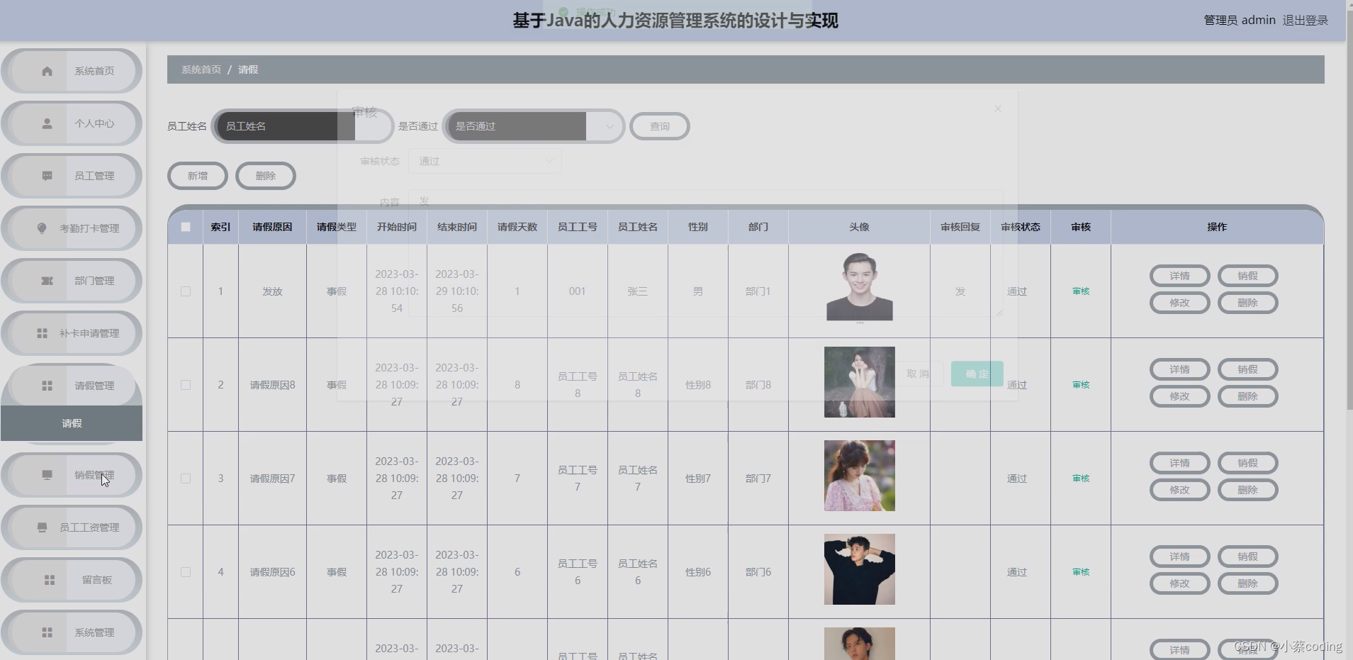This screenshot has width=1353, height=660.
Task: Click 详情 for row 1 (张三)
Action: tap(1179, 276)
